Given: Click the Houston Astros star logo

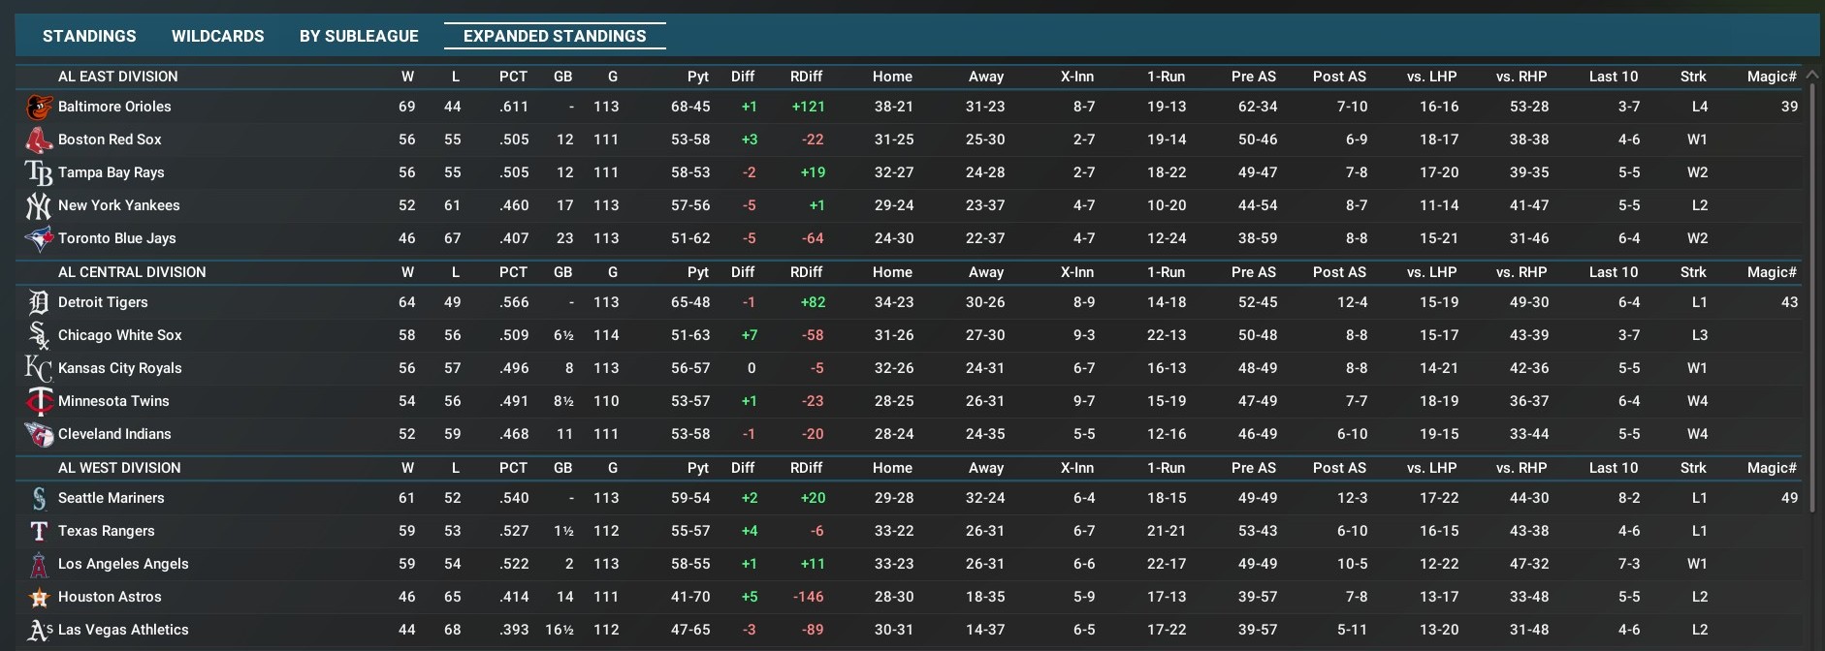Looking at the screenshot, I should pos(39,598).
